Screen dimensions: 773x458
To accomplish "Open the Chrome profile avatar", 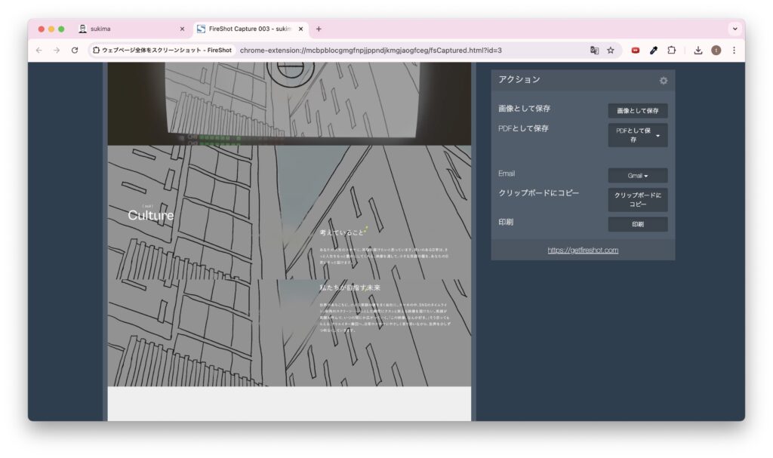I will coord(716,50).
